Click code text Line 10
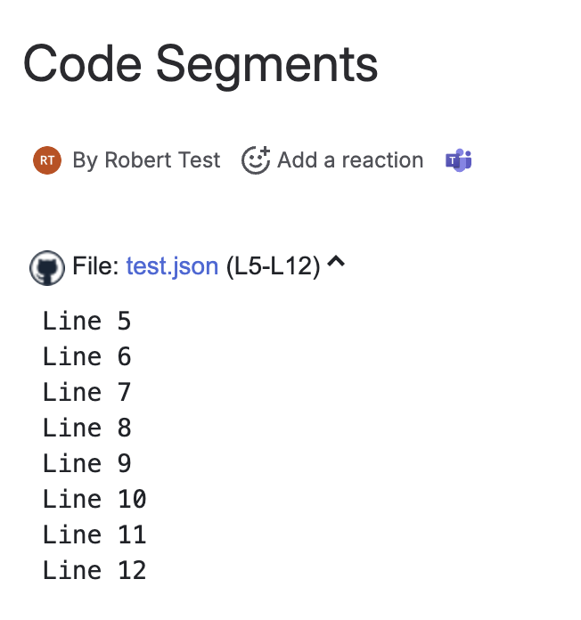 coord(94,499)
